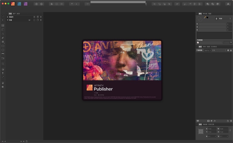
Task: Select the Picture Frame Rectangle tool
Action: tap(3, 46)
